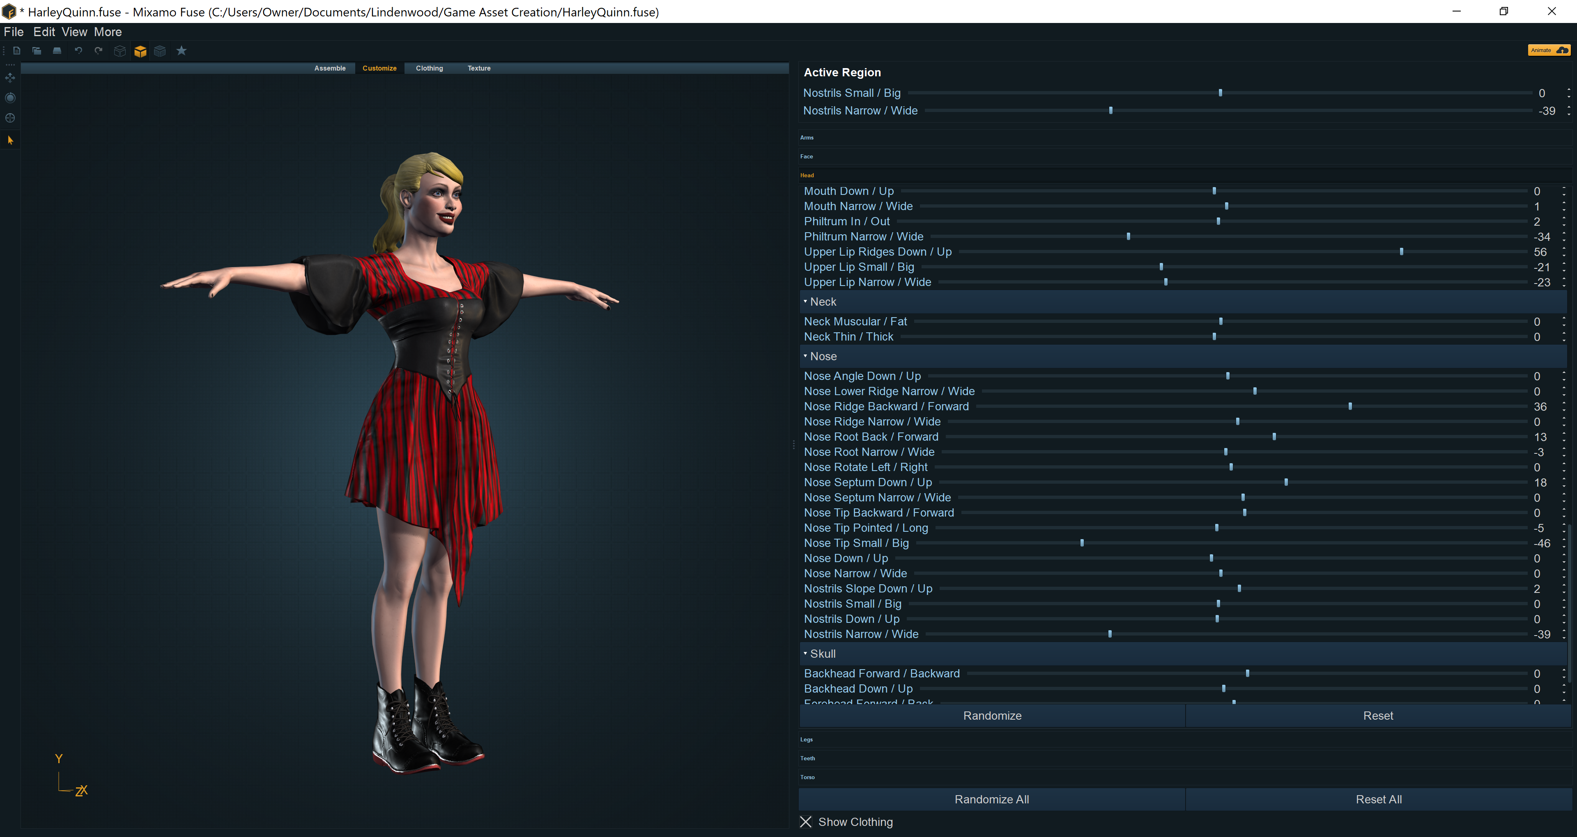Viewport: 1577px width, 837px height.
Task: Toggle the Show Clothing checkbox
Action: [x=806, y=822]
